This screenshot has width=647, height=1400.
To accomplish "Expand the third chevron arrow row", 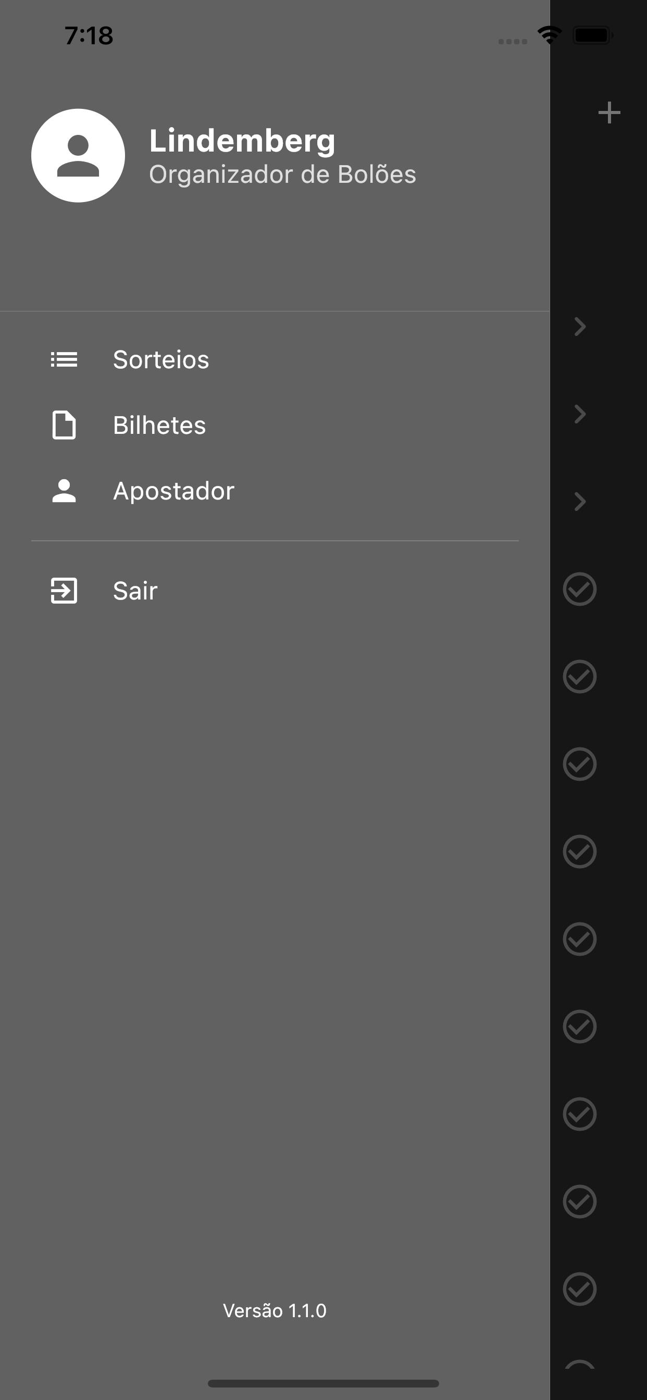I will pyautogui.click(x=580, y=502).
